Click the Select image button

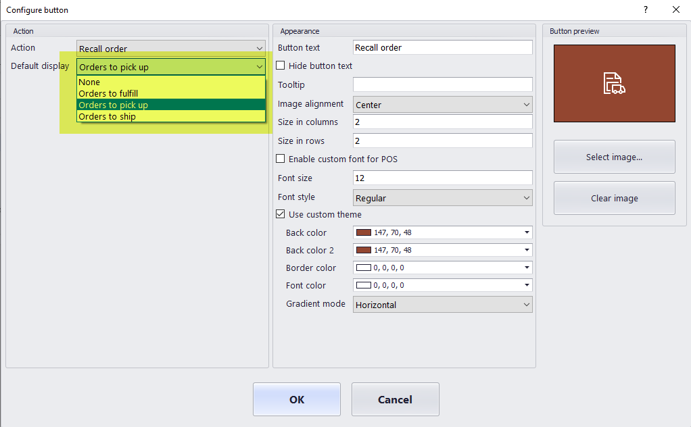click(x=614, y=157)
